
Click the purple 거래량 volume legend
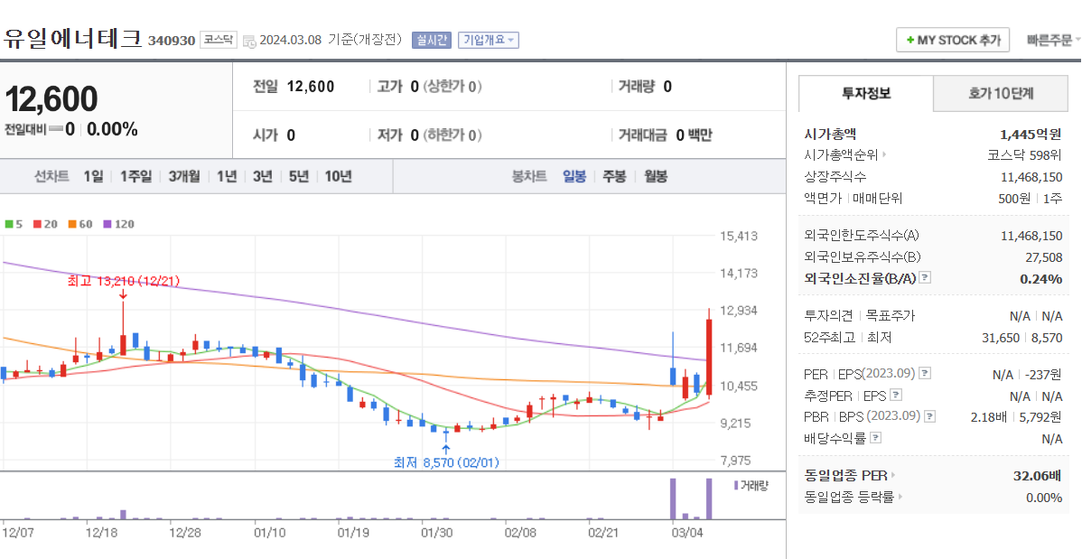[x=751, y=485]
